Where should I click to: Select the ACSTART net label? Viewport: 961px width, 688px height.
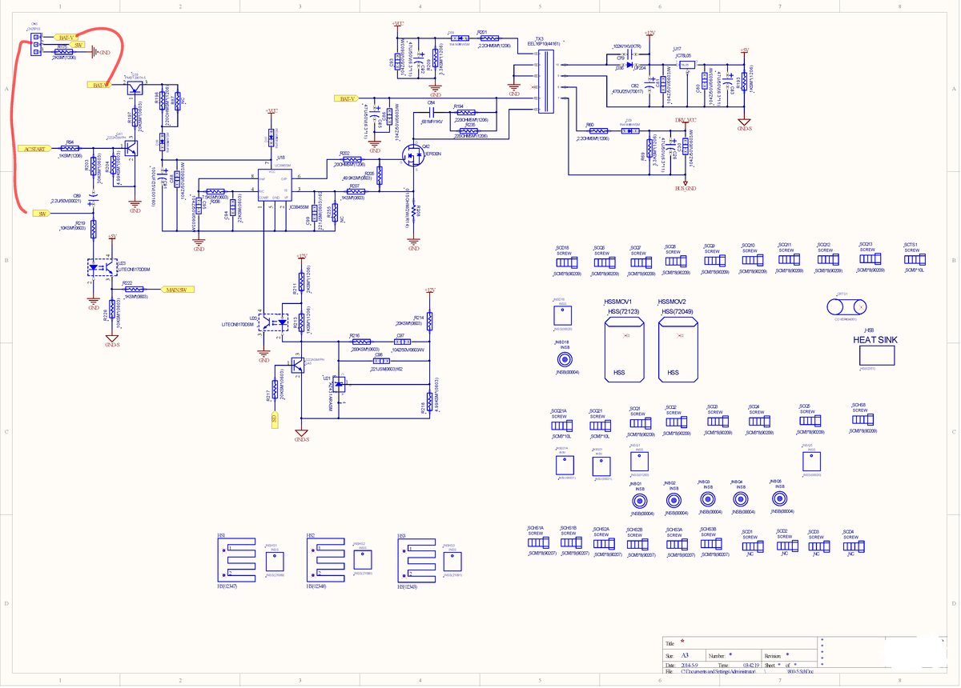tap(34, 150)
